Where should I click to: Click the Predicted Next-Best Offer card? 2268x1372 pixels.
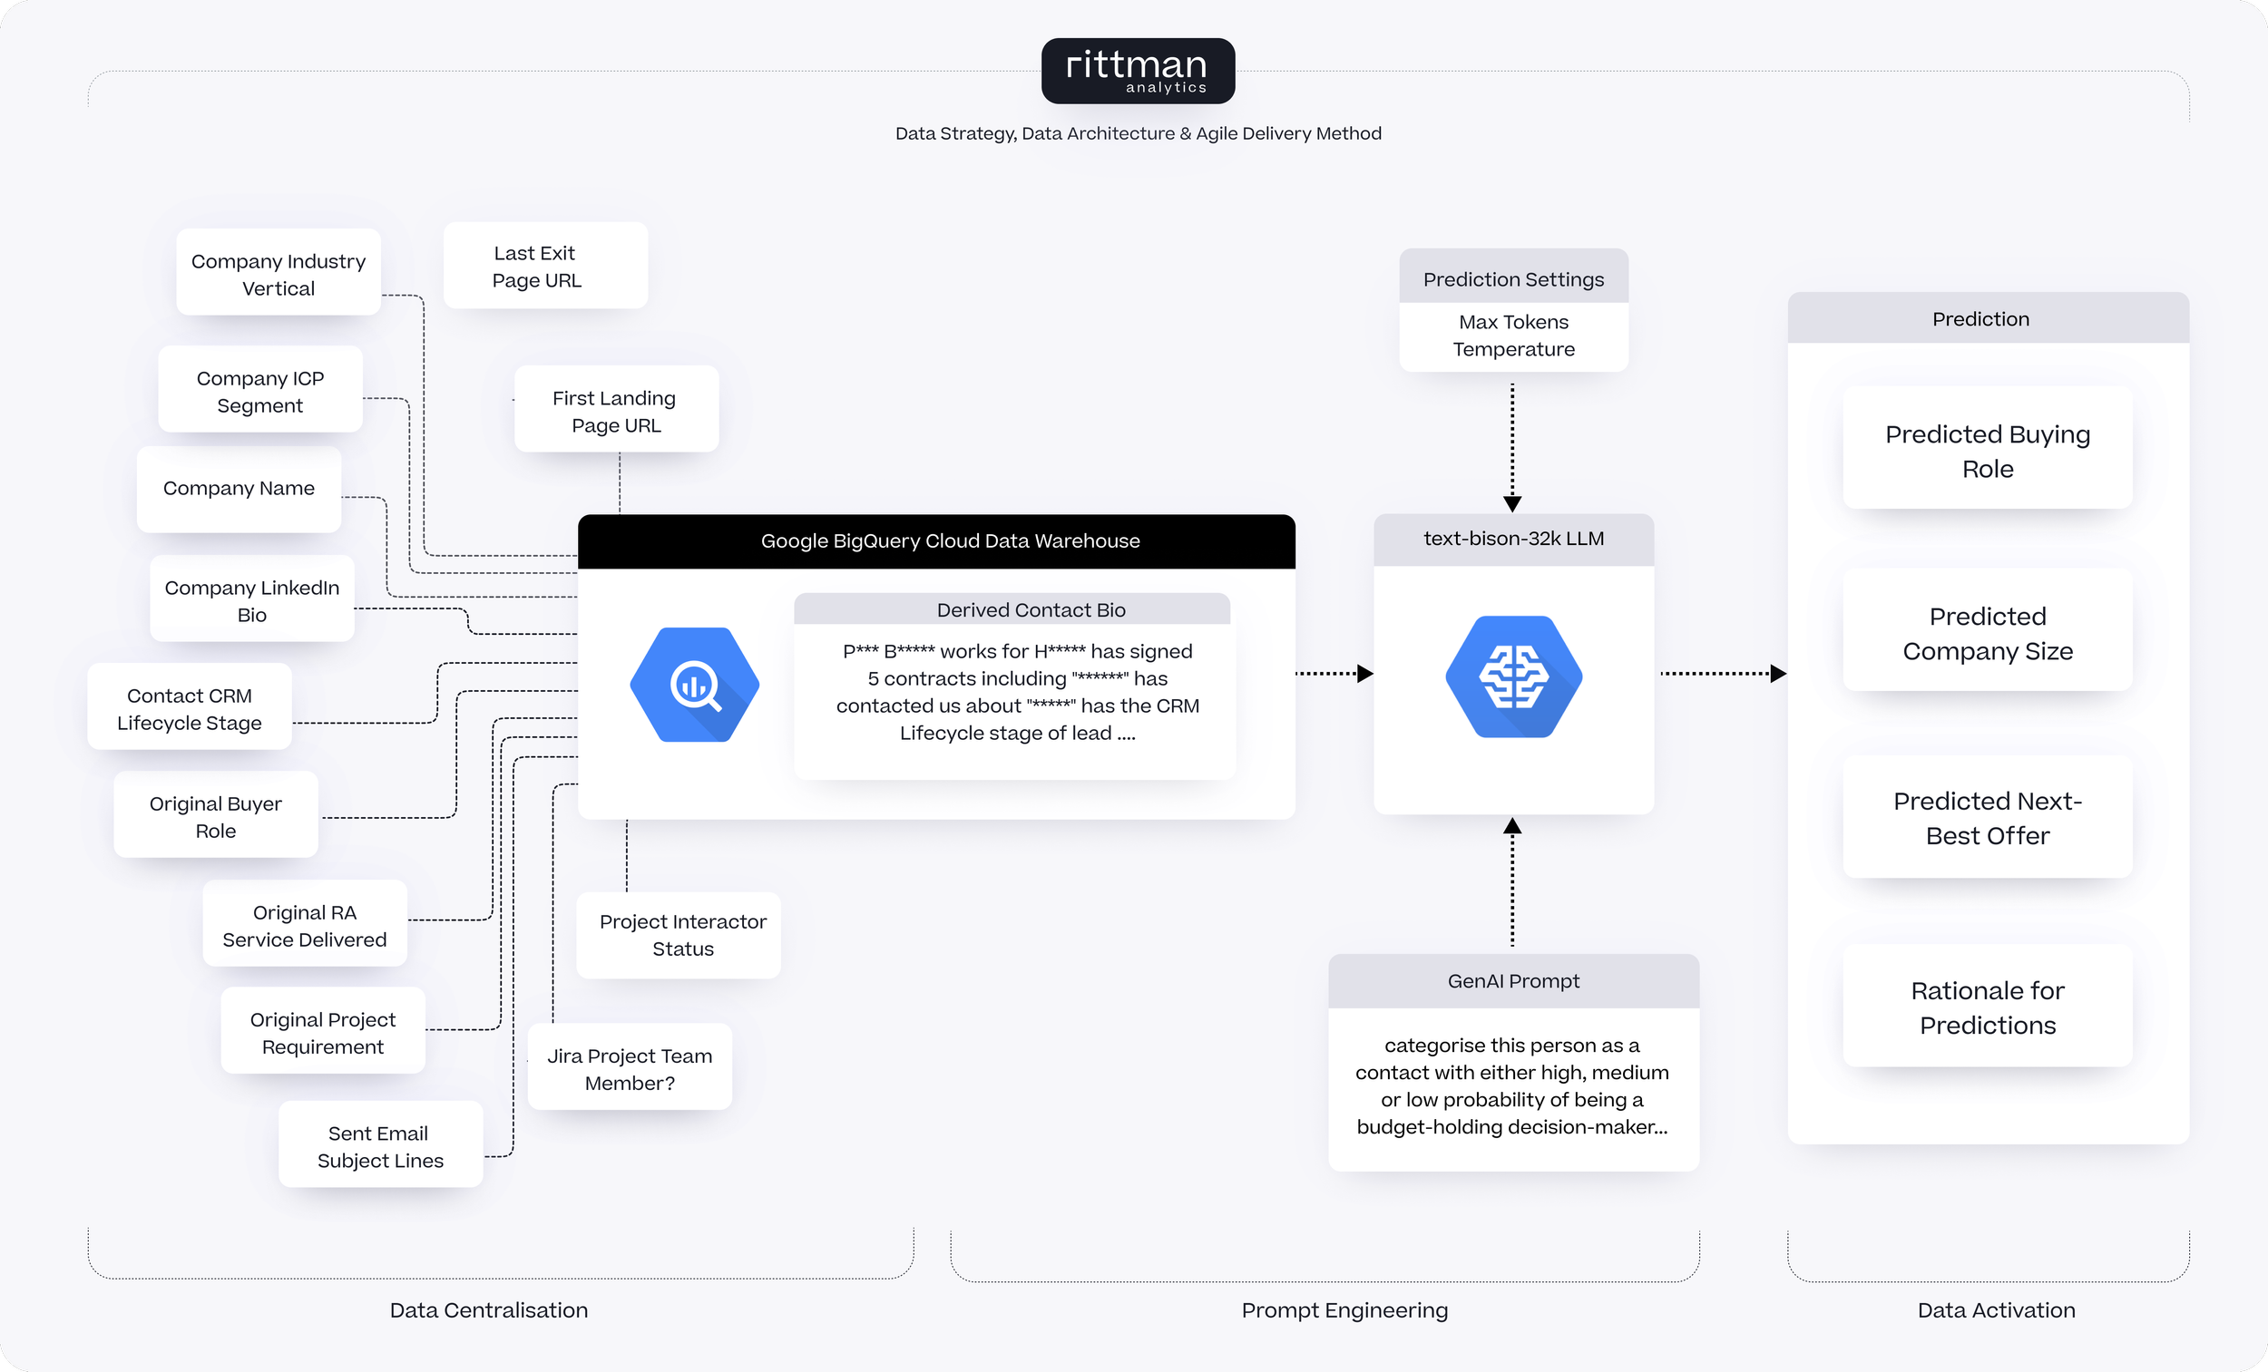[x=1988, y=818]
